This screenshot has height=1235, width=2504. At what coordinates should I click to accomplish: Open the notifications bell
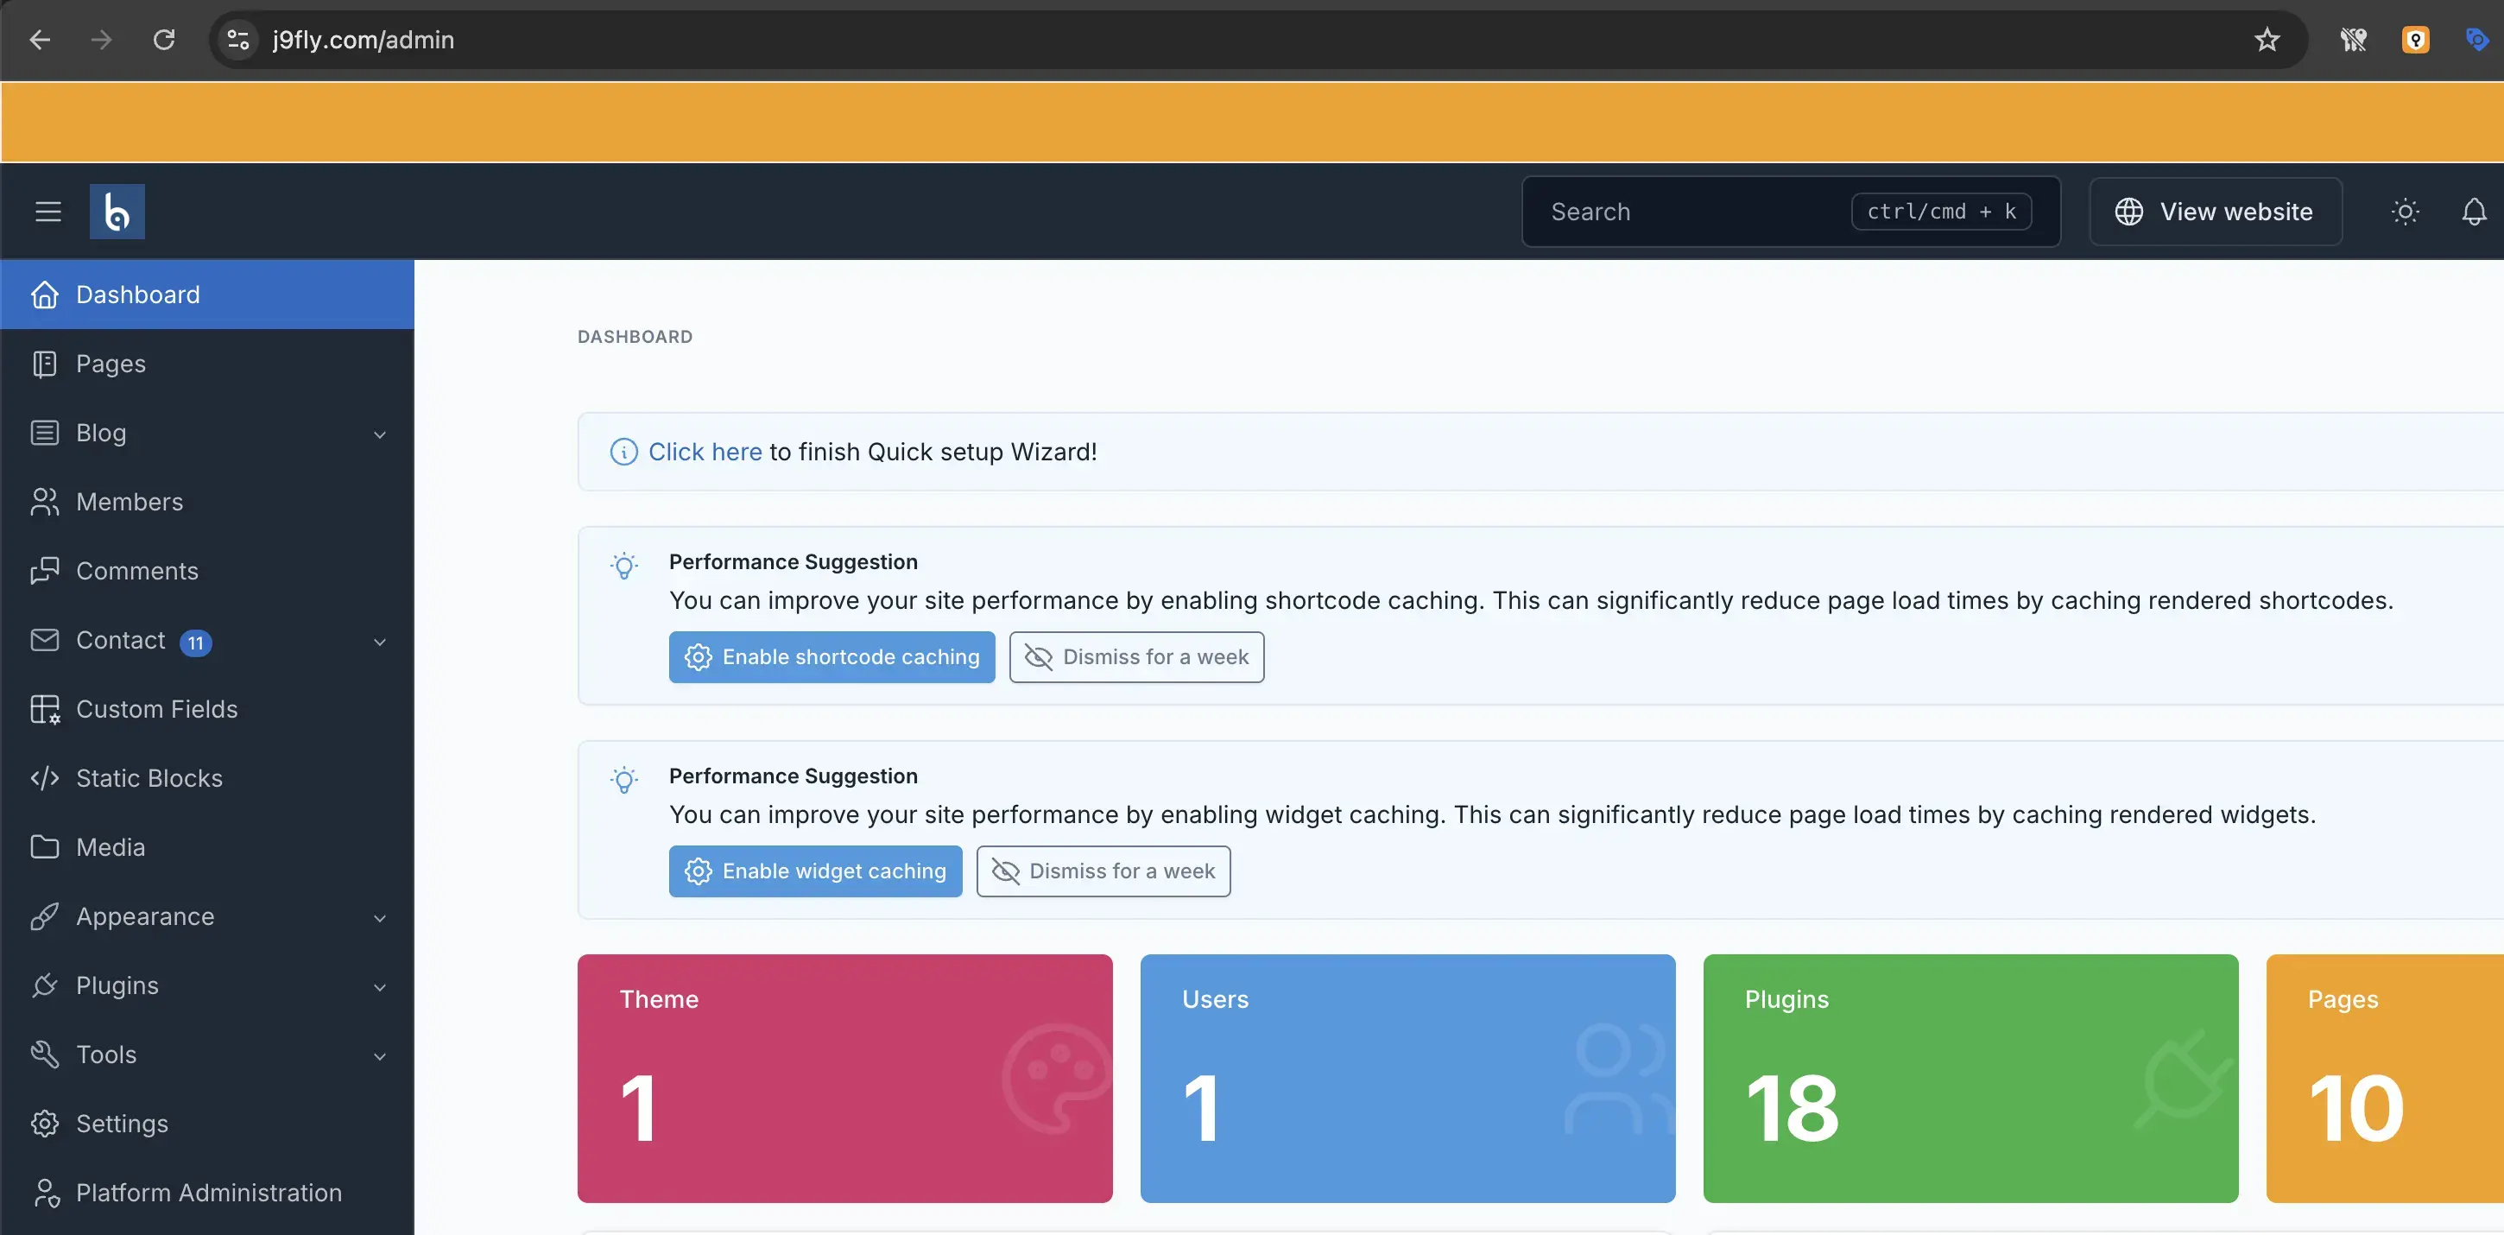2474,211
